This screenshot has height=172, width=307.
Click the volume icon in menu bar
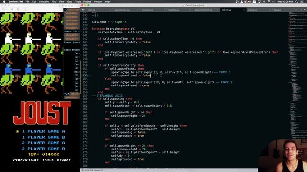250,2
